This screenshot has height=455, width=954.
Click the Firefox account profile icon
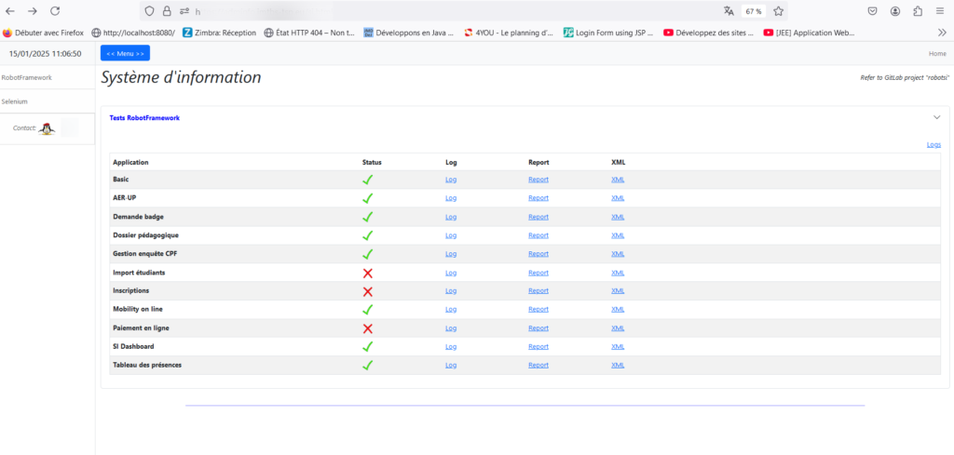pos(895,11)
